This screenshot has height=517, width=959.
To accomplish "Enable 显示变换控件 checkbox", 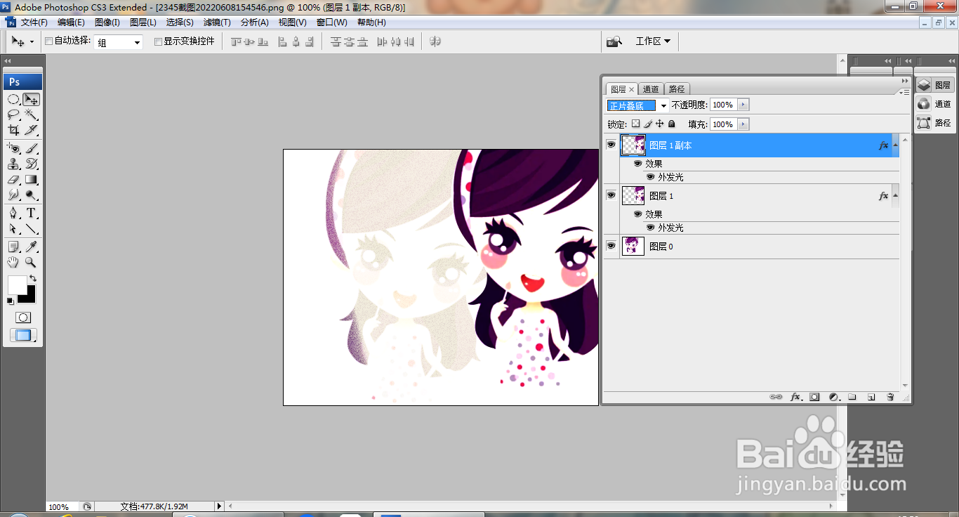I will click(158, 41).
